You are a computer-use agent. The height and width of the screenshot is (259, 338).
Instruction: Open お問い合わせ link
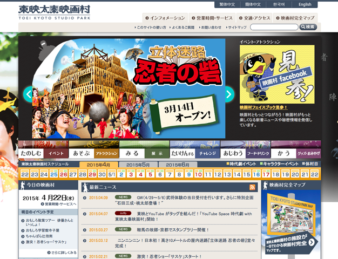pyautogui.click(x=210, y=28)
